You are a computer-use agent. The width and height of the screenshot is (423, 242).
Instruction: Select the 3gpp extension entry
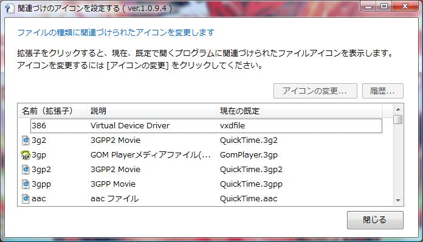click(41, 184)
